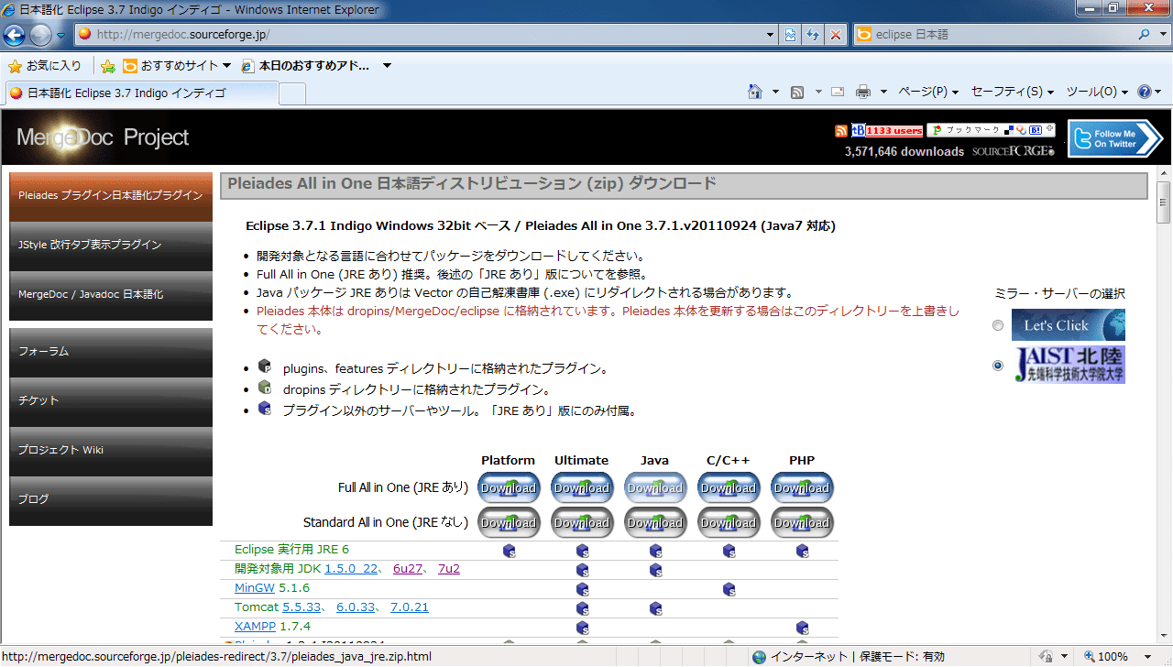The image size is (1173, 667).
Task: Open a new blank tab
Action: click(x=292, y=93)
